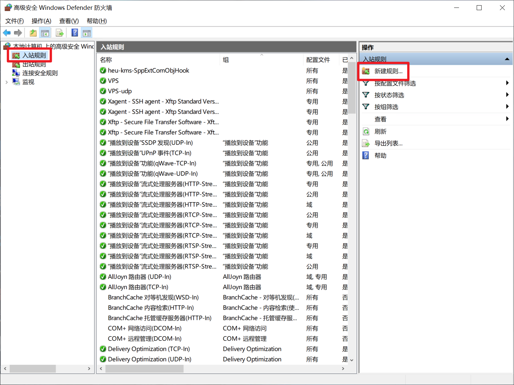This screenshot has width=514, height=385.
Task: Select the 功能(qWave-TCP-In) rule row
Action: pyautogui.click(x=152, y=163)
